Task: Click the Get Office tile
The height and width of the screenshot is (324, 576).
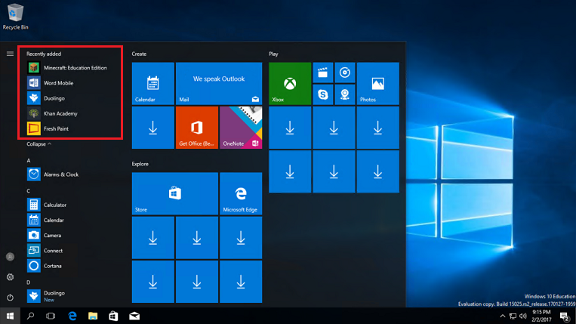Action: point(196,127)
